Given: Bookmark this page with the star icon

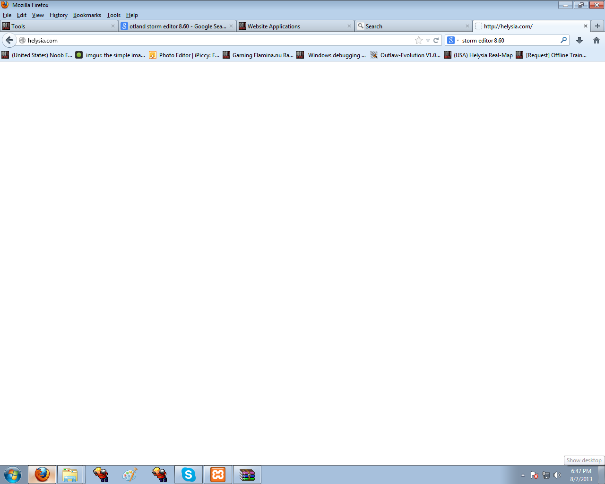Looking at the screenshot, I should click(418, 40).
